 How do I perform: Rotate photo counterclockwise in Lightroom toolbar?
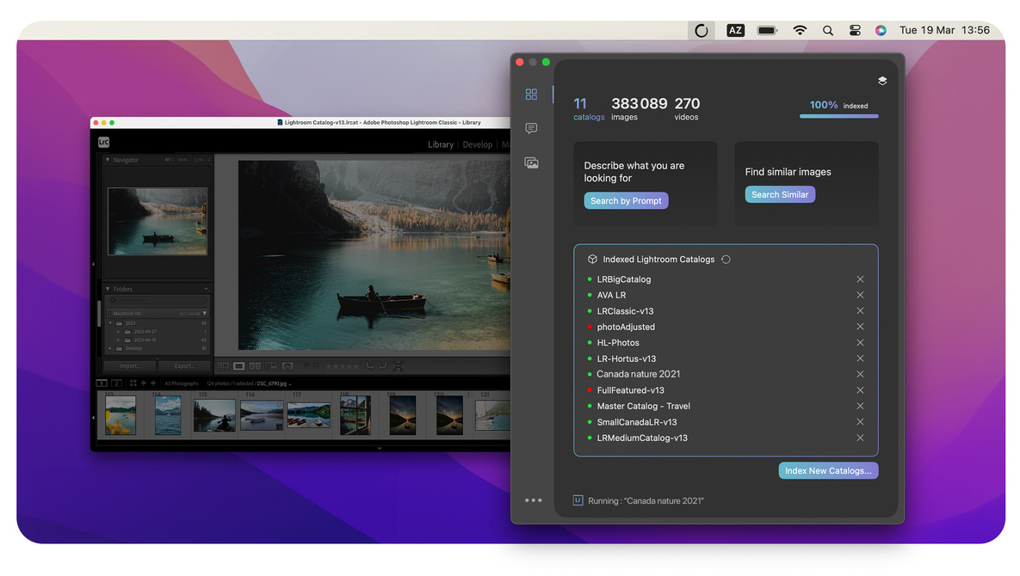370,366
